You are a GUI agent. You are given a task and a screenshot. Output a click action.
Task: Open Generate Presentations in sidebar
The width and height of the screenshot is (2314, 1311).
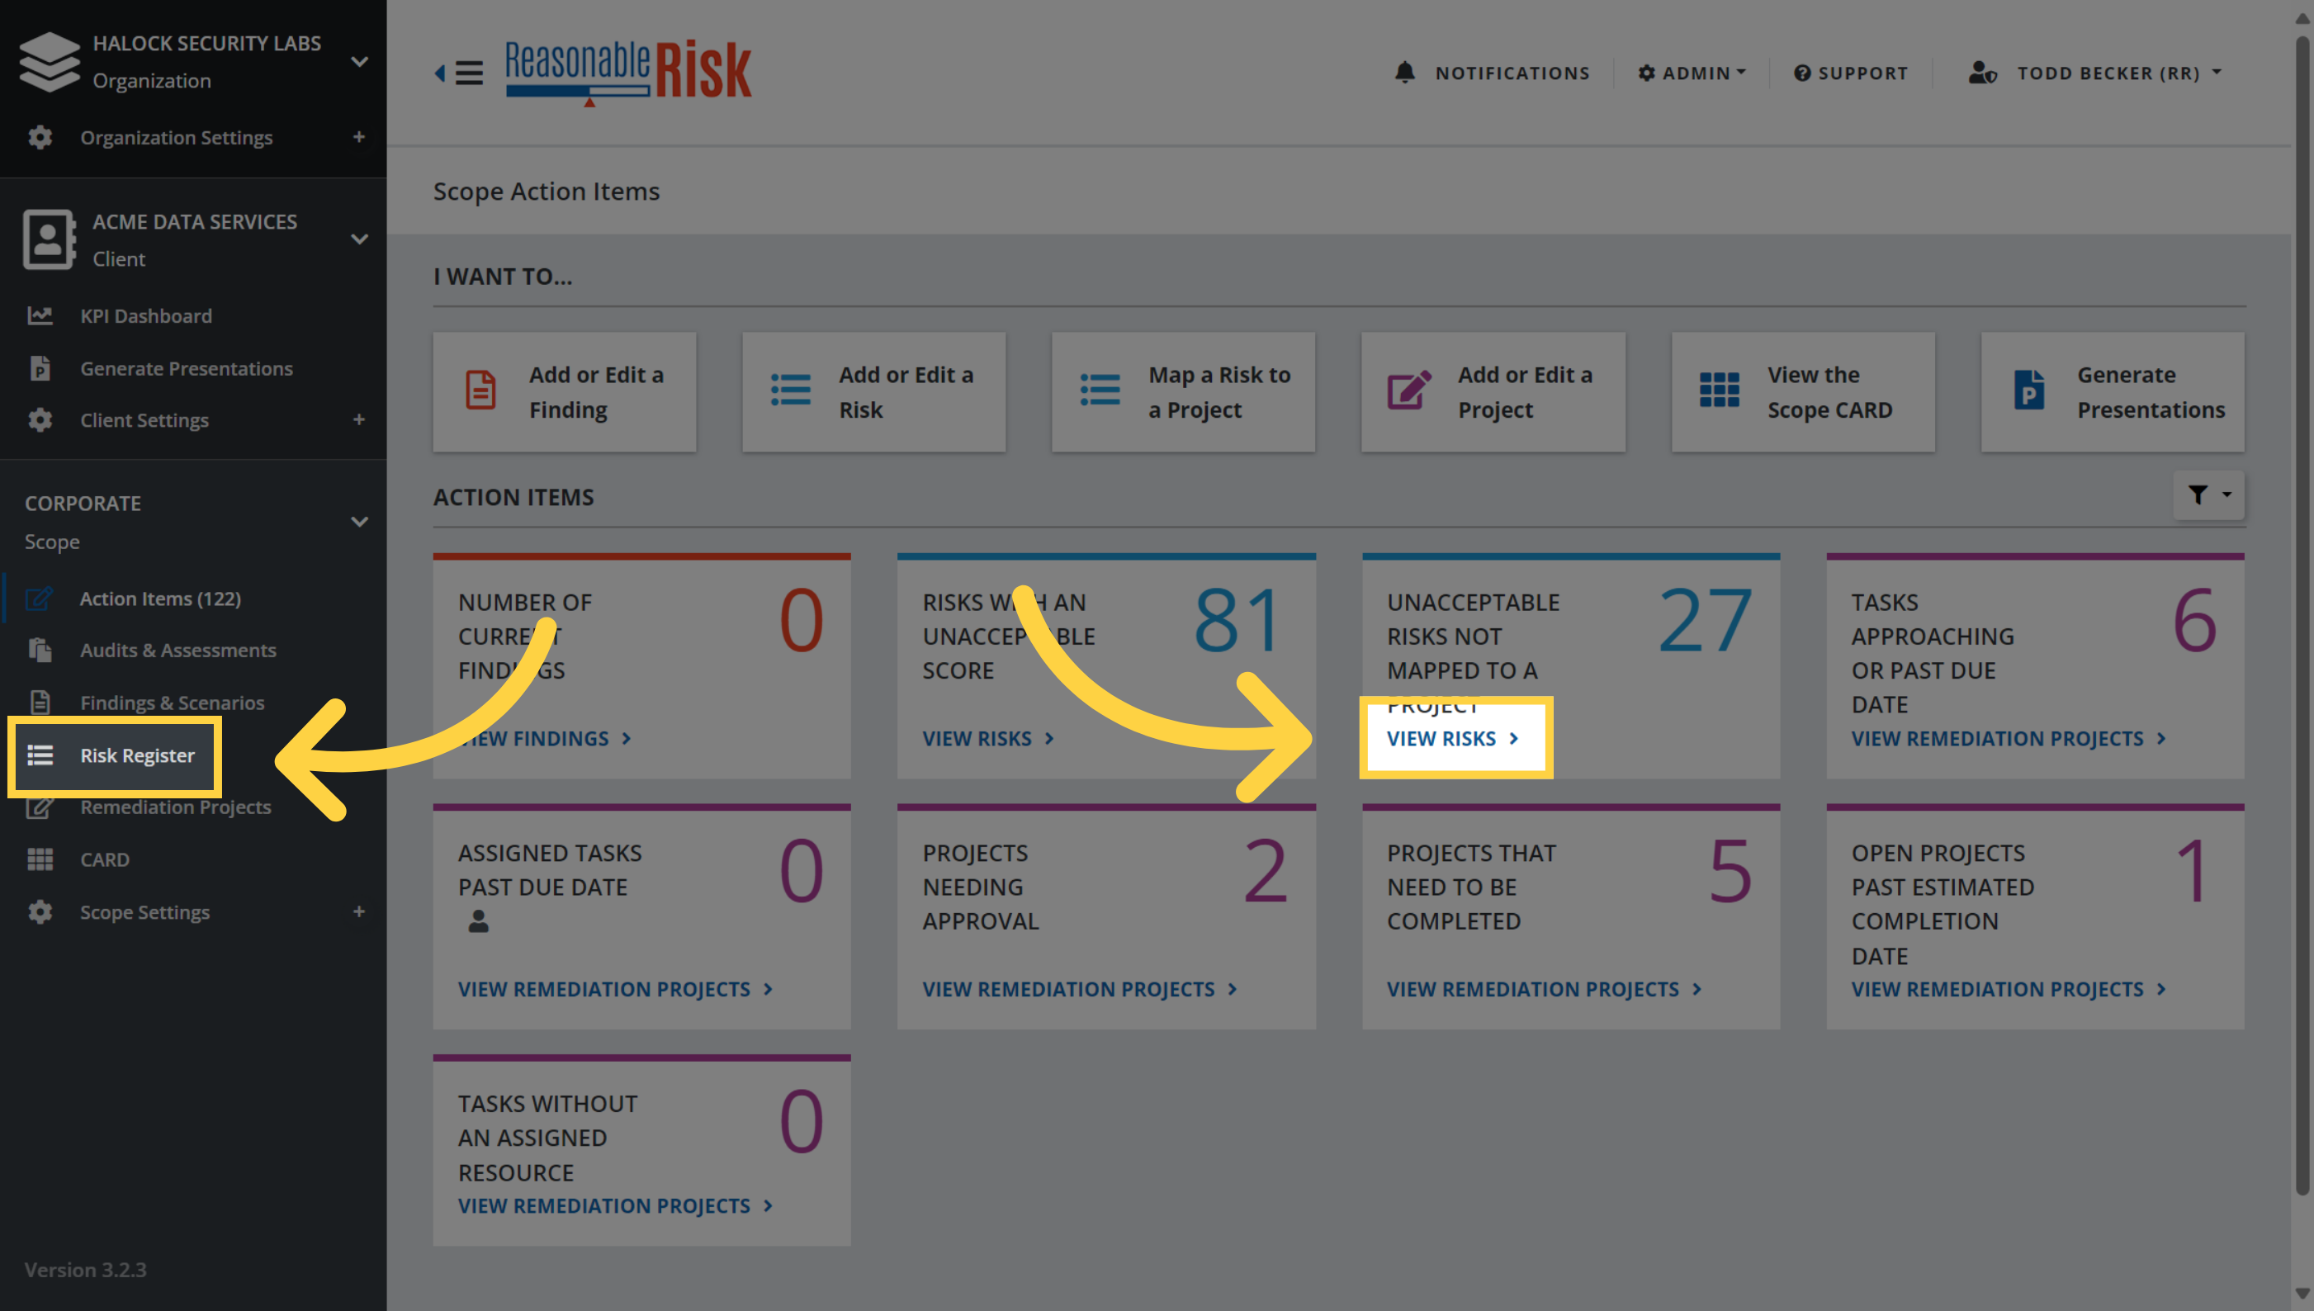point(187,368)
